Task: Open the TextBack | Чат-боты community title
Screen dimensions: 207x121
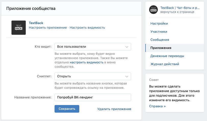Action: coord(180,8)
